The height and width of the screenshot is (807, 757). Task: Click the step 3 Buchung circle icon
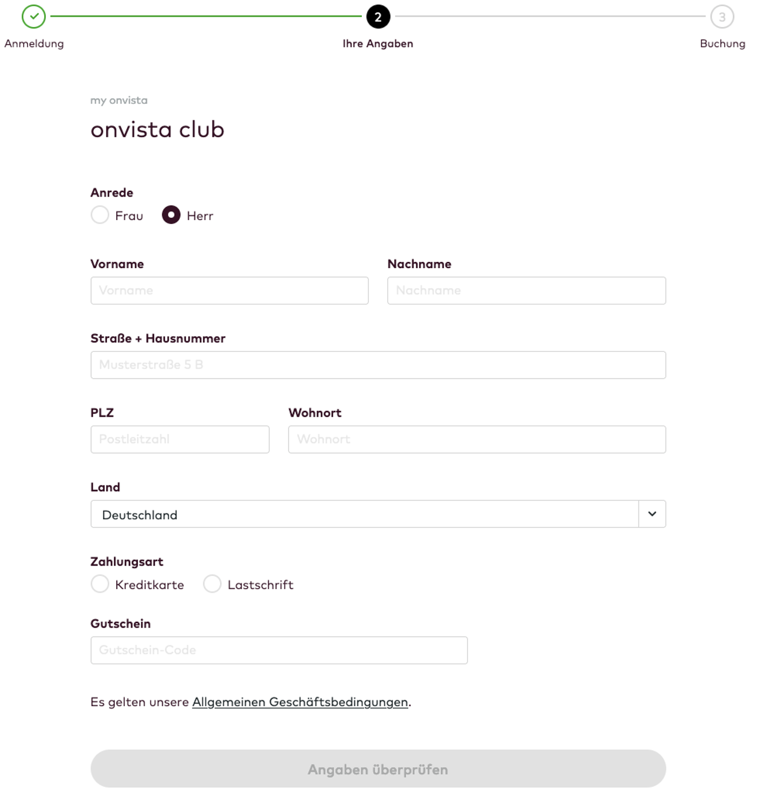click(722, 17)
